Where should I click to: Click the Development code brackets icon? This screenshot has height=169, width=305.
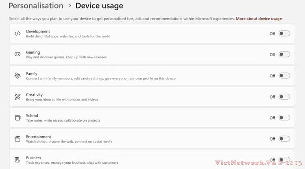pyautogui.click(x=17, y=34)
